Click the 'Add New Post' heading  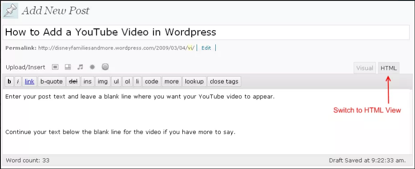pyautogui.click(x=56, y=11)
